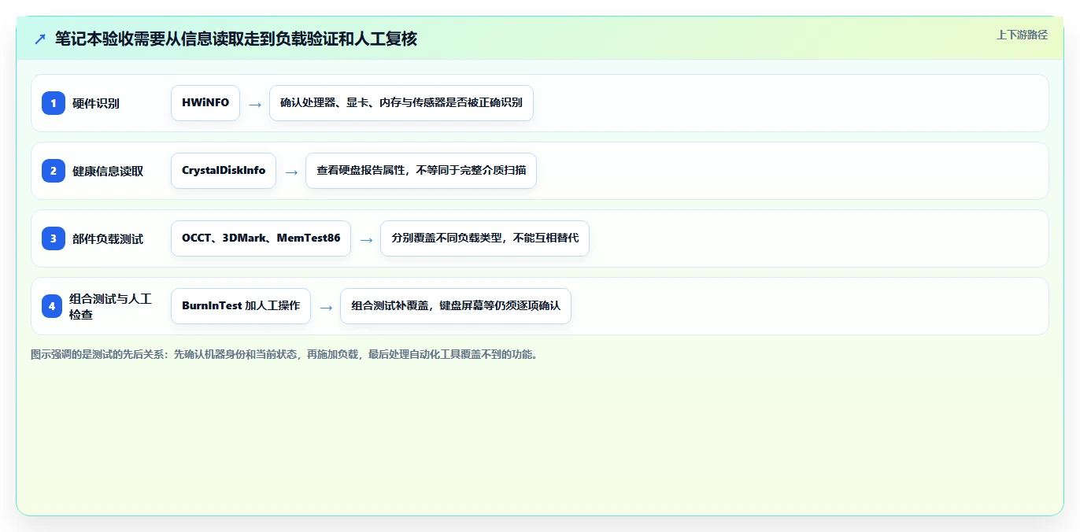Viewport: 1080px width, 532px height.
Task: Click the HWiNFO tool chip
Action: click(205, 103)
